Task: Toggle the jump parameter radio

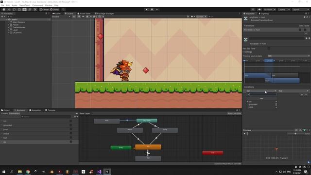Action: click(70, 129)
